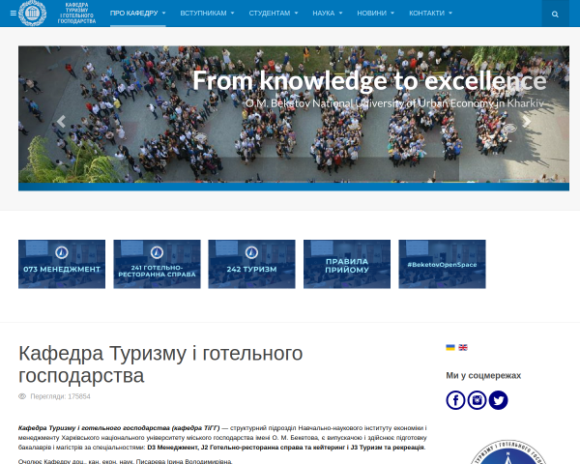The image size is (580, 464).
Task: Expand the ВСТУПНИКАМ dropdown arrow
Action: coord(233,13)
